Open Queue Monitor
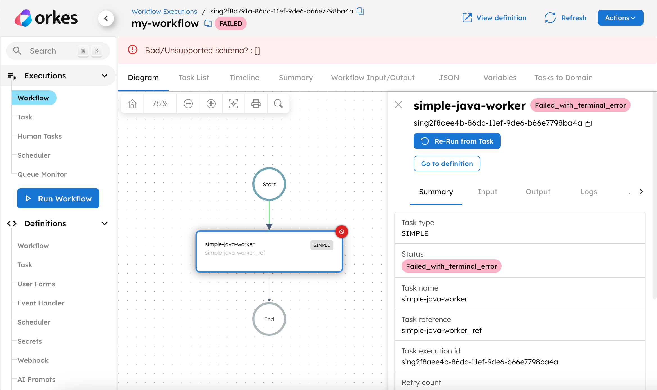The height and width of the screenshot is (390, 657). coord(42,174)
